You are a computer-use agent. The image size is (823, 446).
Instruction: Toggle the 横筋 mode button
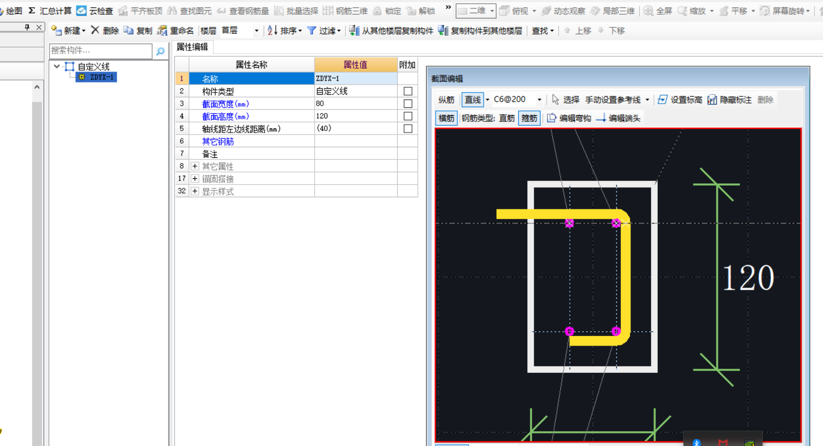[446, 118]
